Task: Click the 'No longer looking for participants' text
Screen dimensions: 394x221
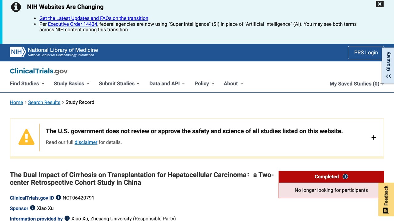Action: point(331,190)
